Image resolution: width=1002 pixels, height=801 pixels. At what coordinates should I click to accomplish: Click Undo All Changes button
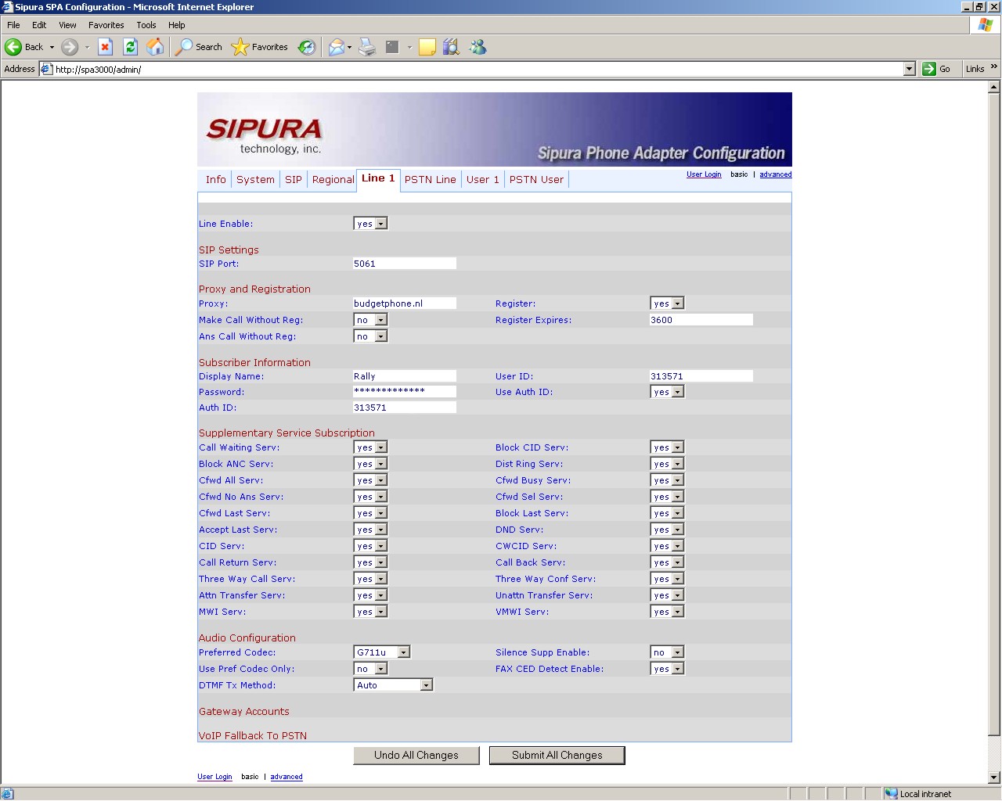(416, 756)
